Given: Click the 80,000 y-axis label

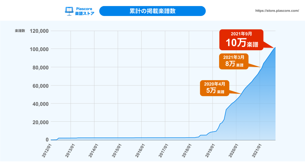Looking at the screenshot, I should pyautogui.click(x=41, y=67).
